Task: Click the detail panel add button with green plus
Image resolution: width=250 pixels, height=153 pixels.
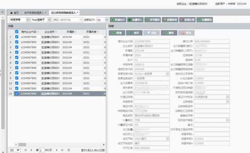Action: 117,33
